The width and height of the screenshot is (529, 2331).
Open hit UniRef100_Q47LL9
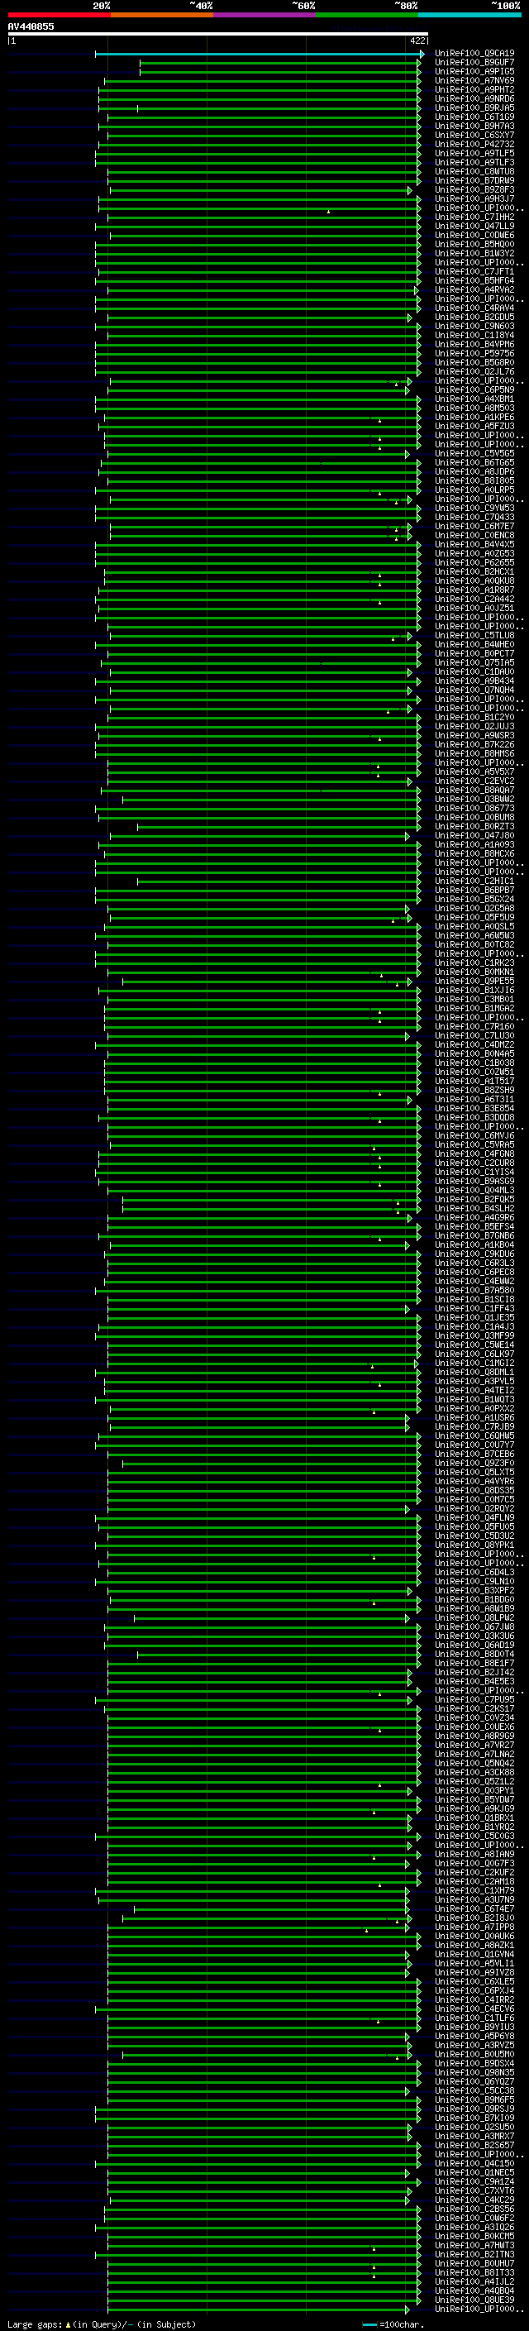474,227
